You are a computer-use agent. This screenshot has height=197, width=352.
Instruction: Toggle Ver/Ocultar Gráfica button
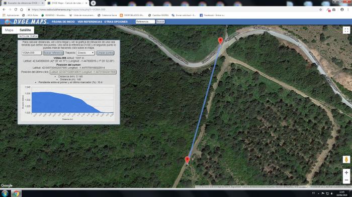pyautogui.click(x=28, y=36)
